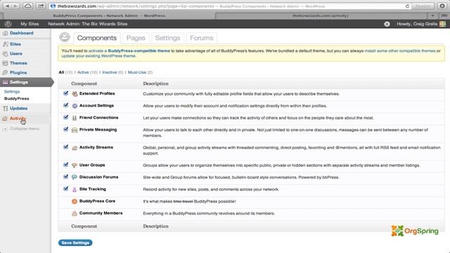Click the User Groups component icon
The width and height of the screenshot is (450, 253).
point(75,166)
